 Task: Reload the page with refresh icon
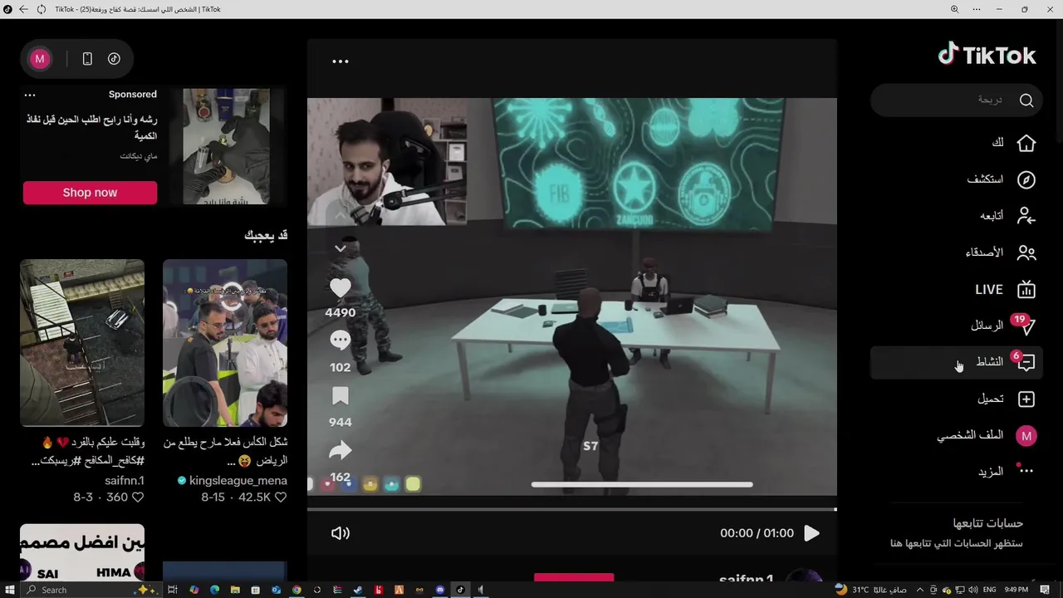pyautogui.click(x=41, y=9)
